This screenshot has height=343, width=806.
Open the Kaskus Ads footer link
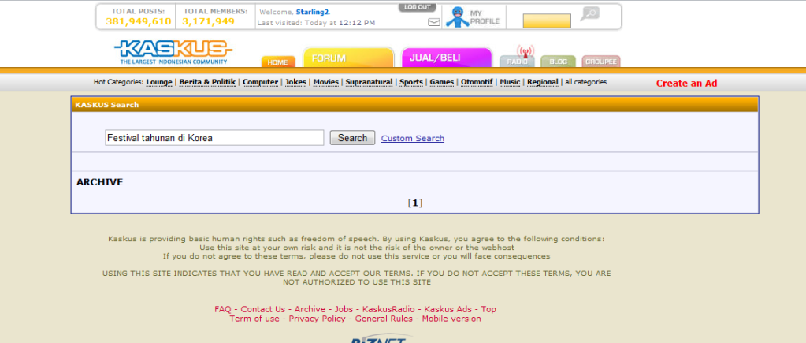coord(448,309)
